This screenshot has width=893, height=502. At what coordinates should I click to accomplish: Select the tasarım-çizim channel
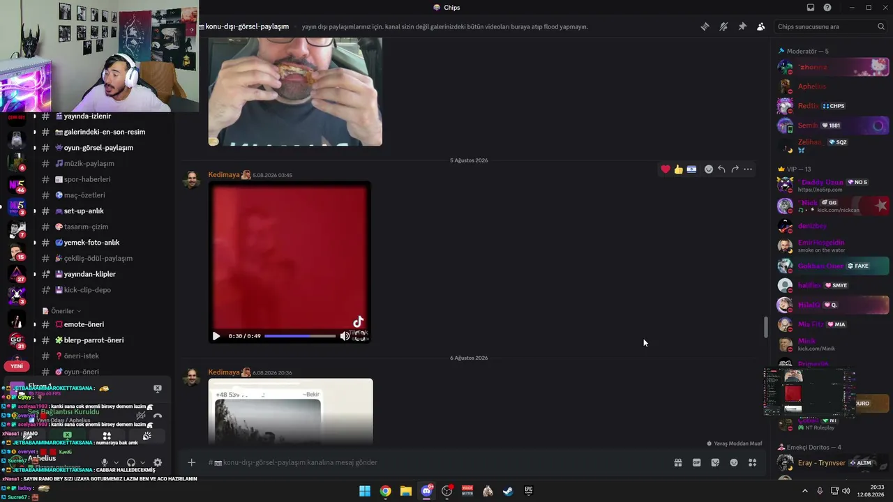click(86, 227)
